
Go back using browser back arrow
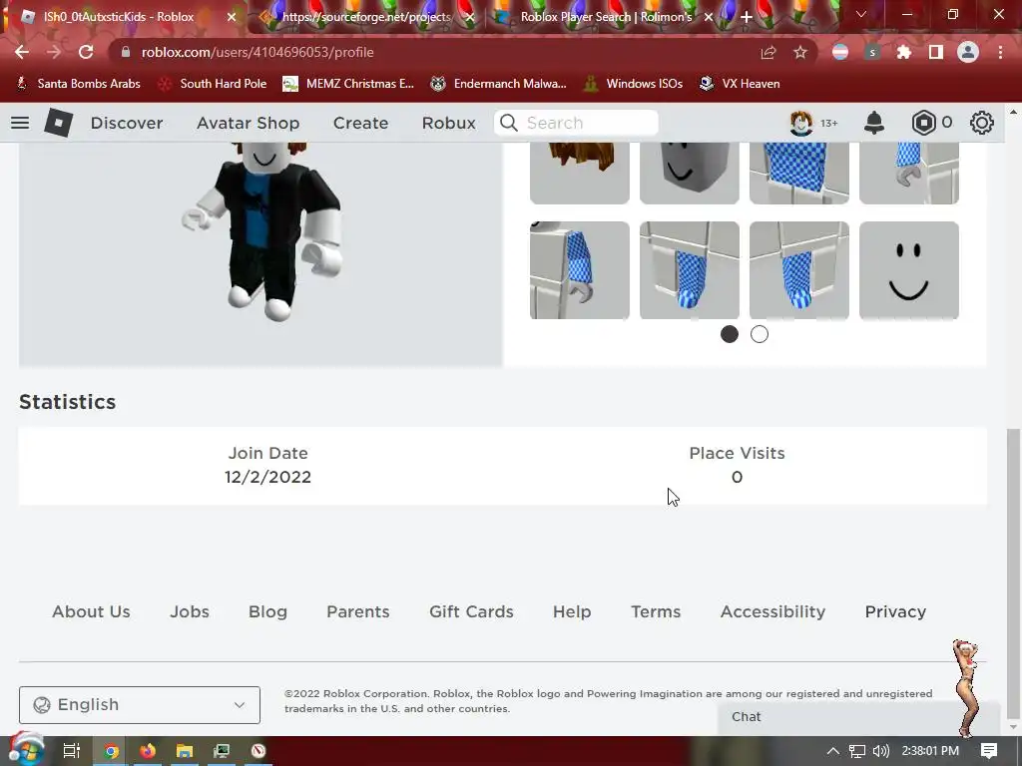(x=22, y=52)
